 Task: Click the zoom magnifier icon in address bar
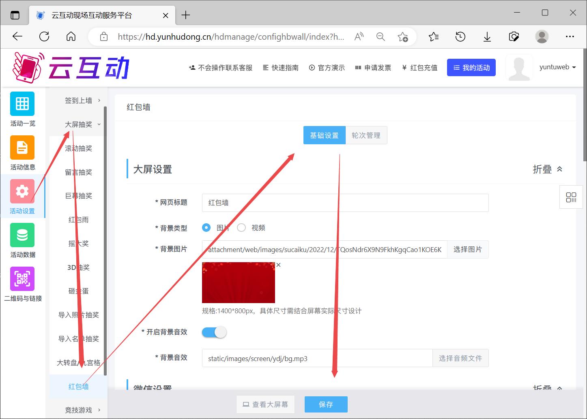pos(381,37)
